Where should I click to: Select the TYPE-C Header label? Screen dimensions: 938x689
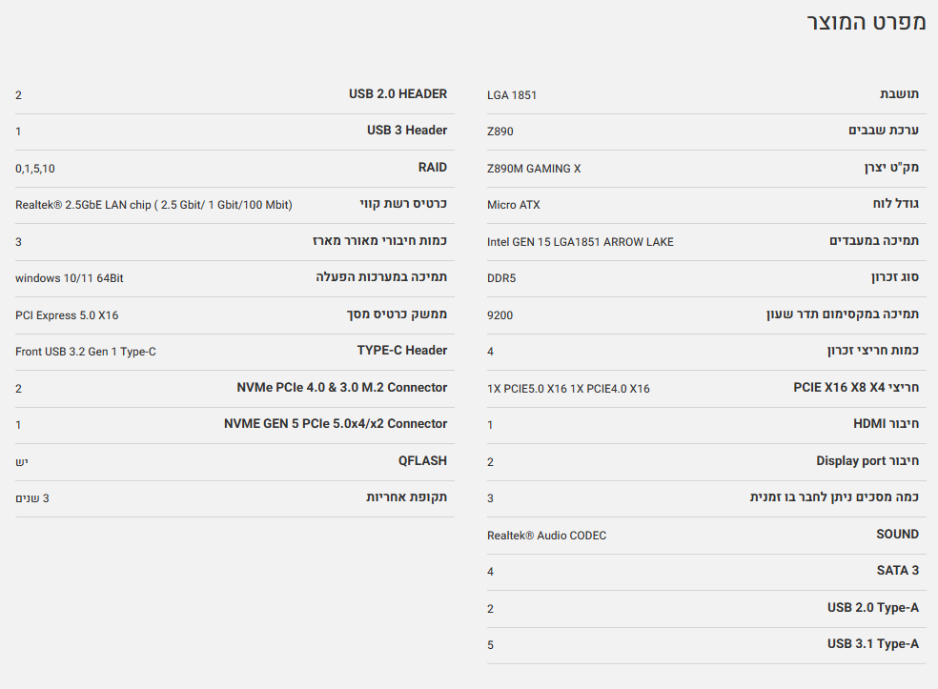[401, 351]
